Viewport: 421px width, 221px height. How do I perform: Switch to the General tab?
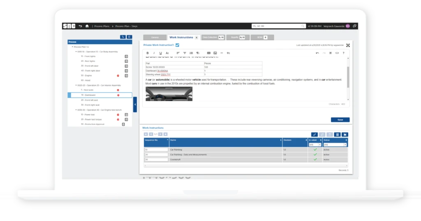click(155, 37)
